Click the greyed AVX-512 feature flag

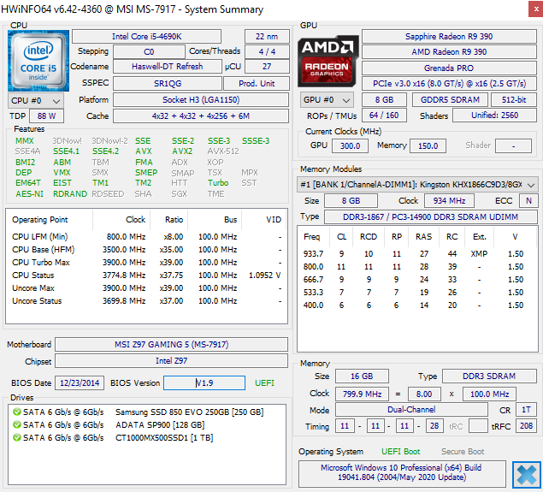[223, 151]
